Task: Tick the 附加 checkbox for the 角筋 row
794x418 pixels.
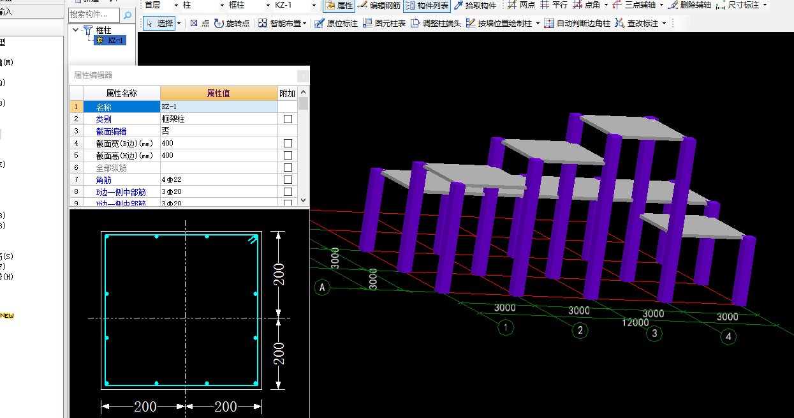Action: tap(288, 179)
